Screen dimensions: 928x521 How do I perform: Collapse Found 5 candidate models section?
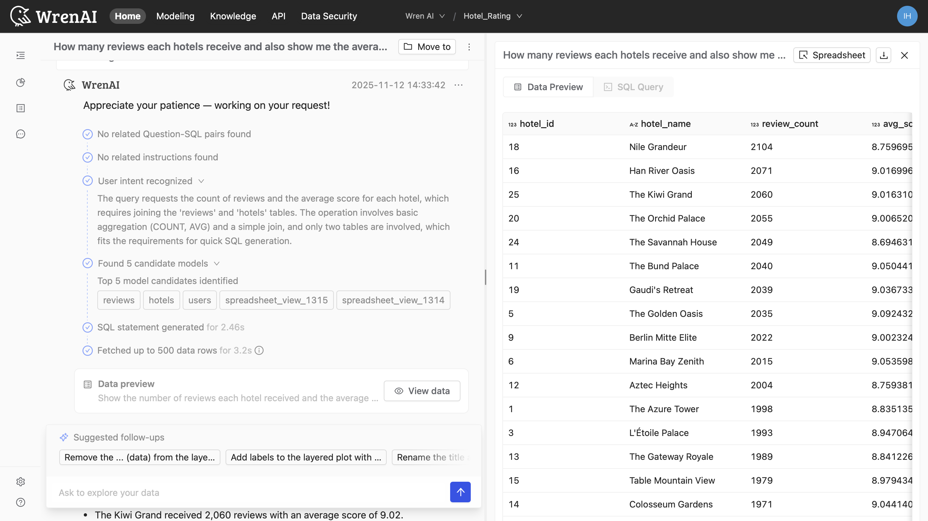click(x=217, y=263)
